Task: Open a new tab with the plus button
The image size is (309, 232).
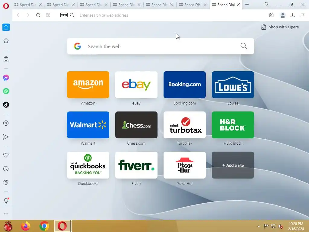Action: tap(247, 4)
